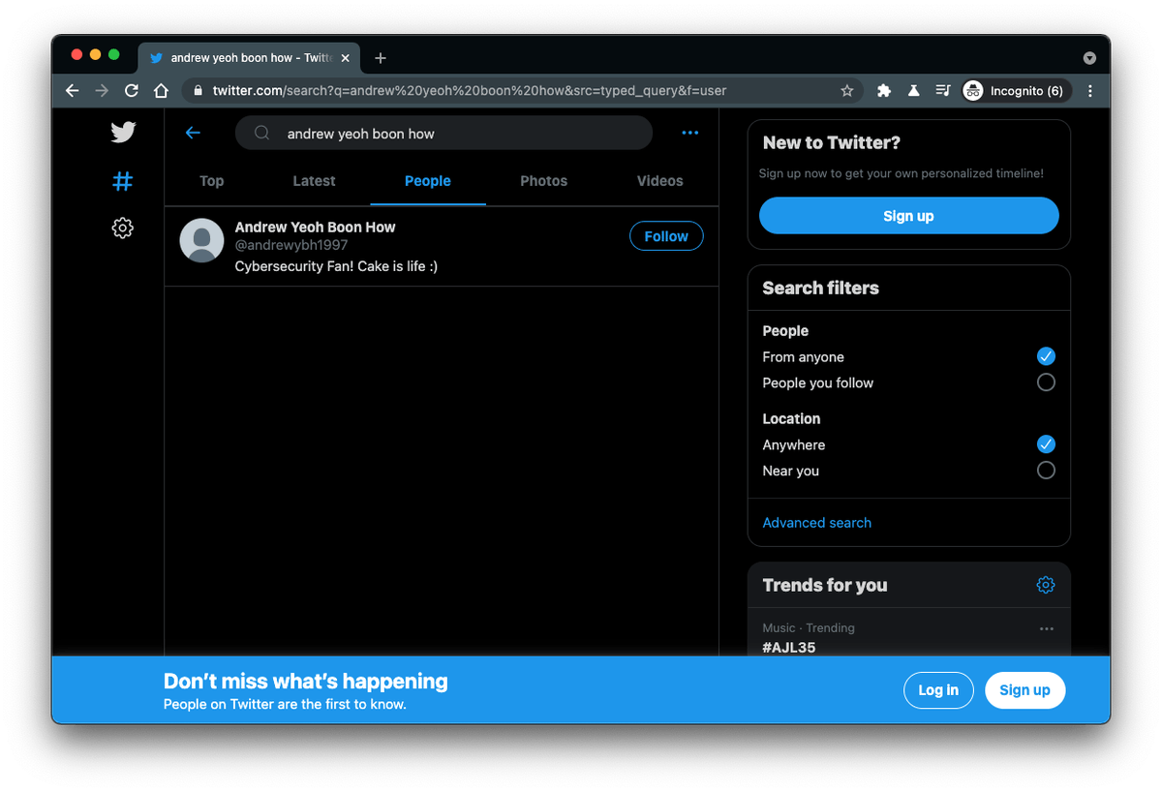Click the search magnifier icon

(261, 134)
